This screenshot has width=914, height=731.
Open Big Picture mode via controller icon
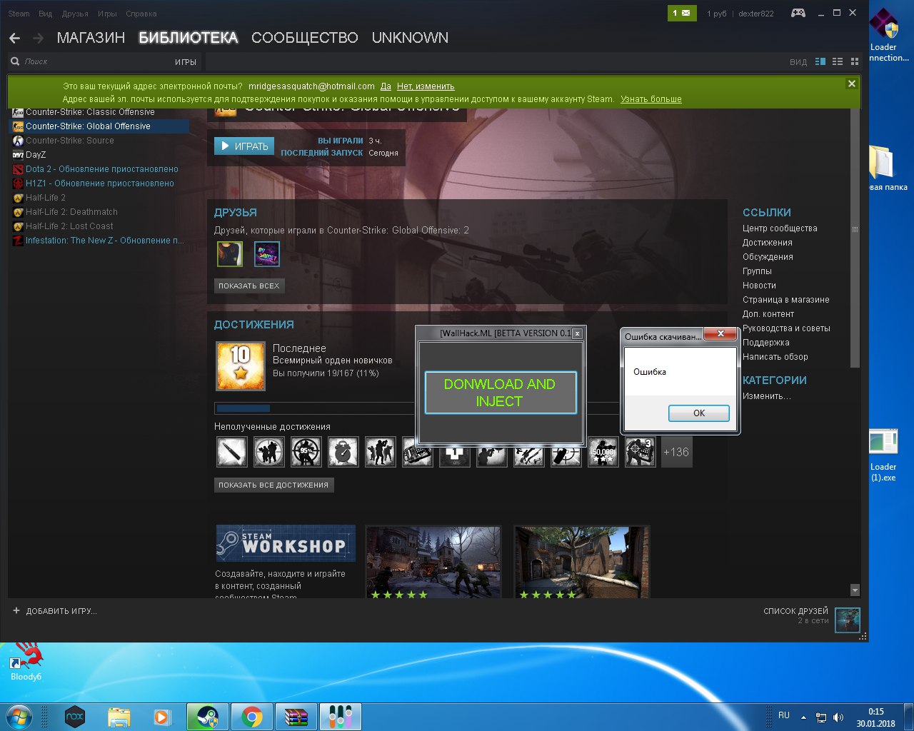click(798, 13)
